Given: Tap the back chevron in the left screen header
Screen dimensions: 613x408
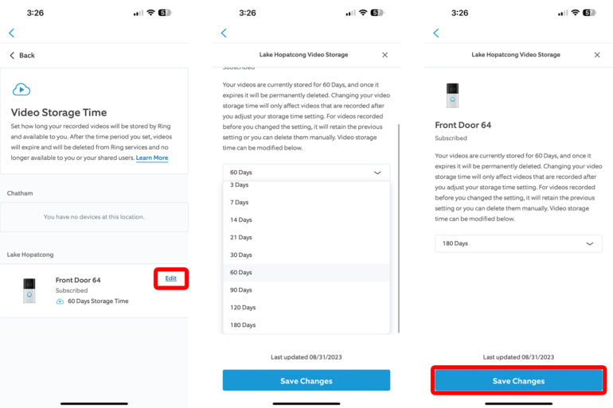Looking at the screenshot, I should (x=12, y=33).
